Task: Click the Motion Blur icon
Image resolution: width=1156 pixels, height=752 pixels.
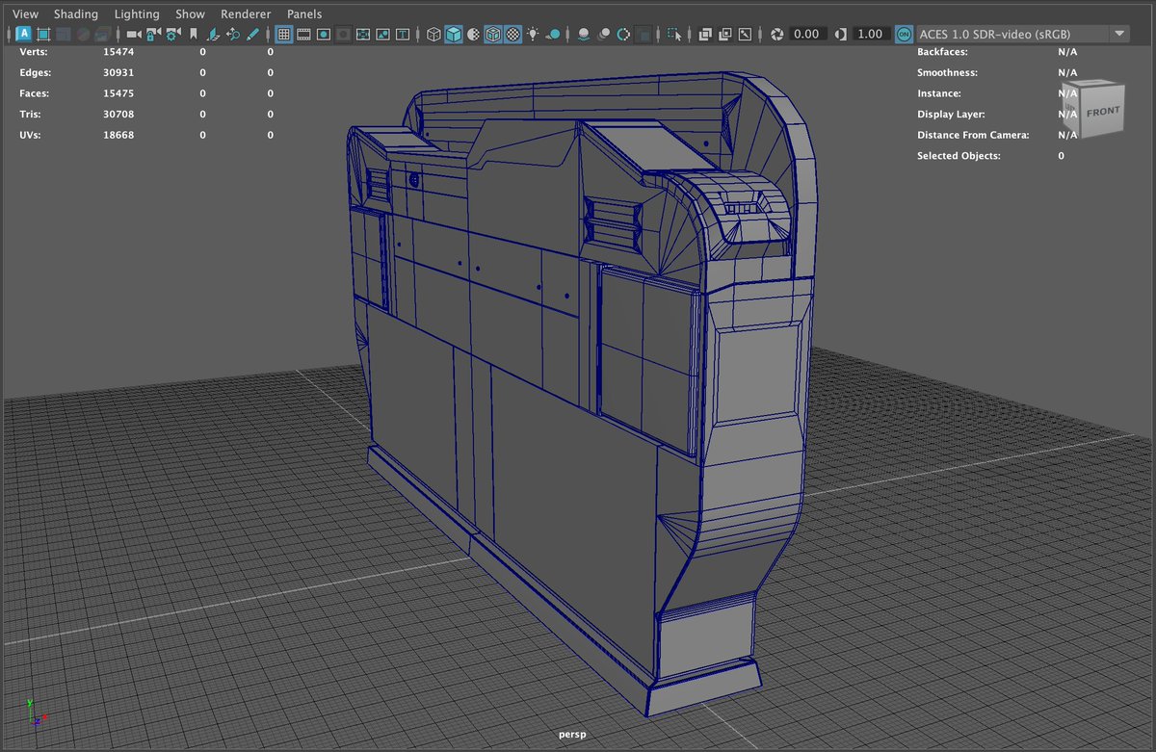Action: coord(604,34)
